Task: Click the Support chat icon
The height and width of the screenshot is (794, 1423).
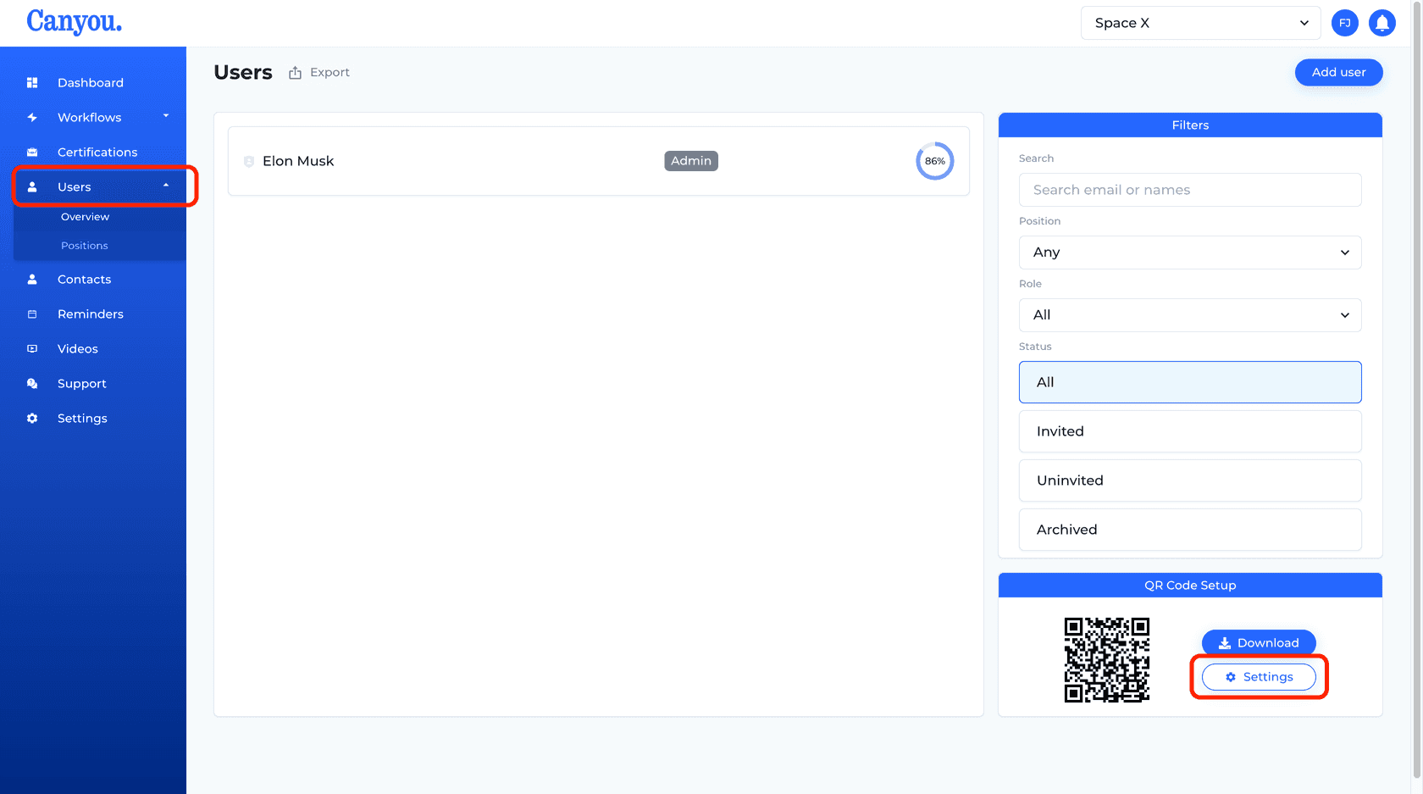Action: 32,384
